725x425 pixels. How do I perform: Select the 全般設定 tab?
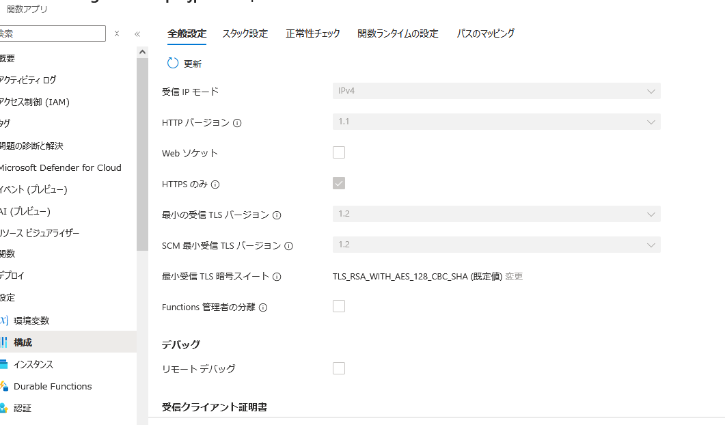pyautogui.click(x=187, y=33)
